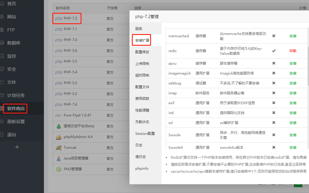Uninstall the redis extension via 卸载
This screenshot has width=309, height=193.
click(x=293, y=51)
